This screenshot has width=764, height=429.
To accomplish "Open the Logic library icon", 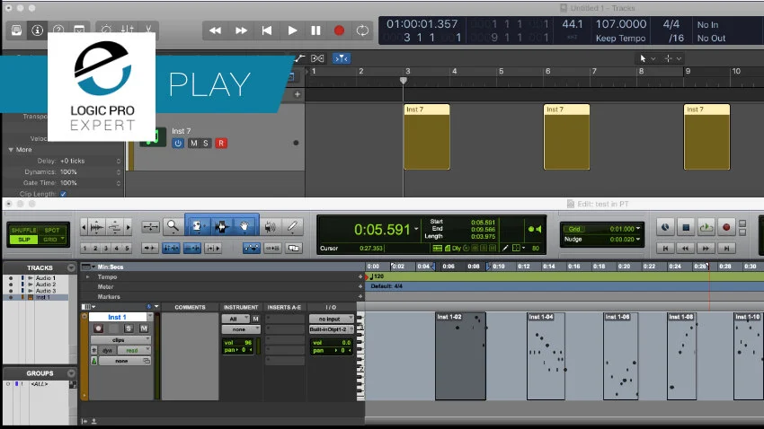I will 16,31.
